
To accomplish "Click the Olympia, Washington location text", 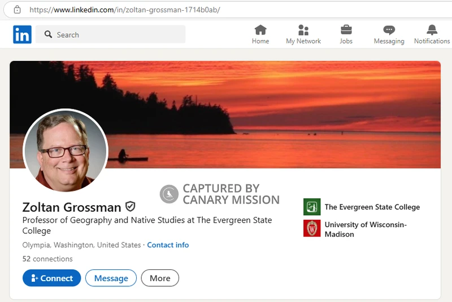I will click(81, 245).
